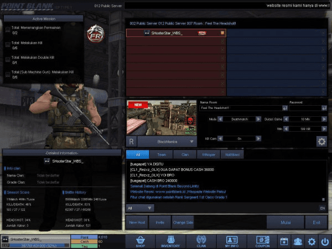Click Mulai start button
Viewport: 332px width, 249px height.
(x=286, y=222)
